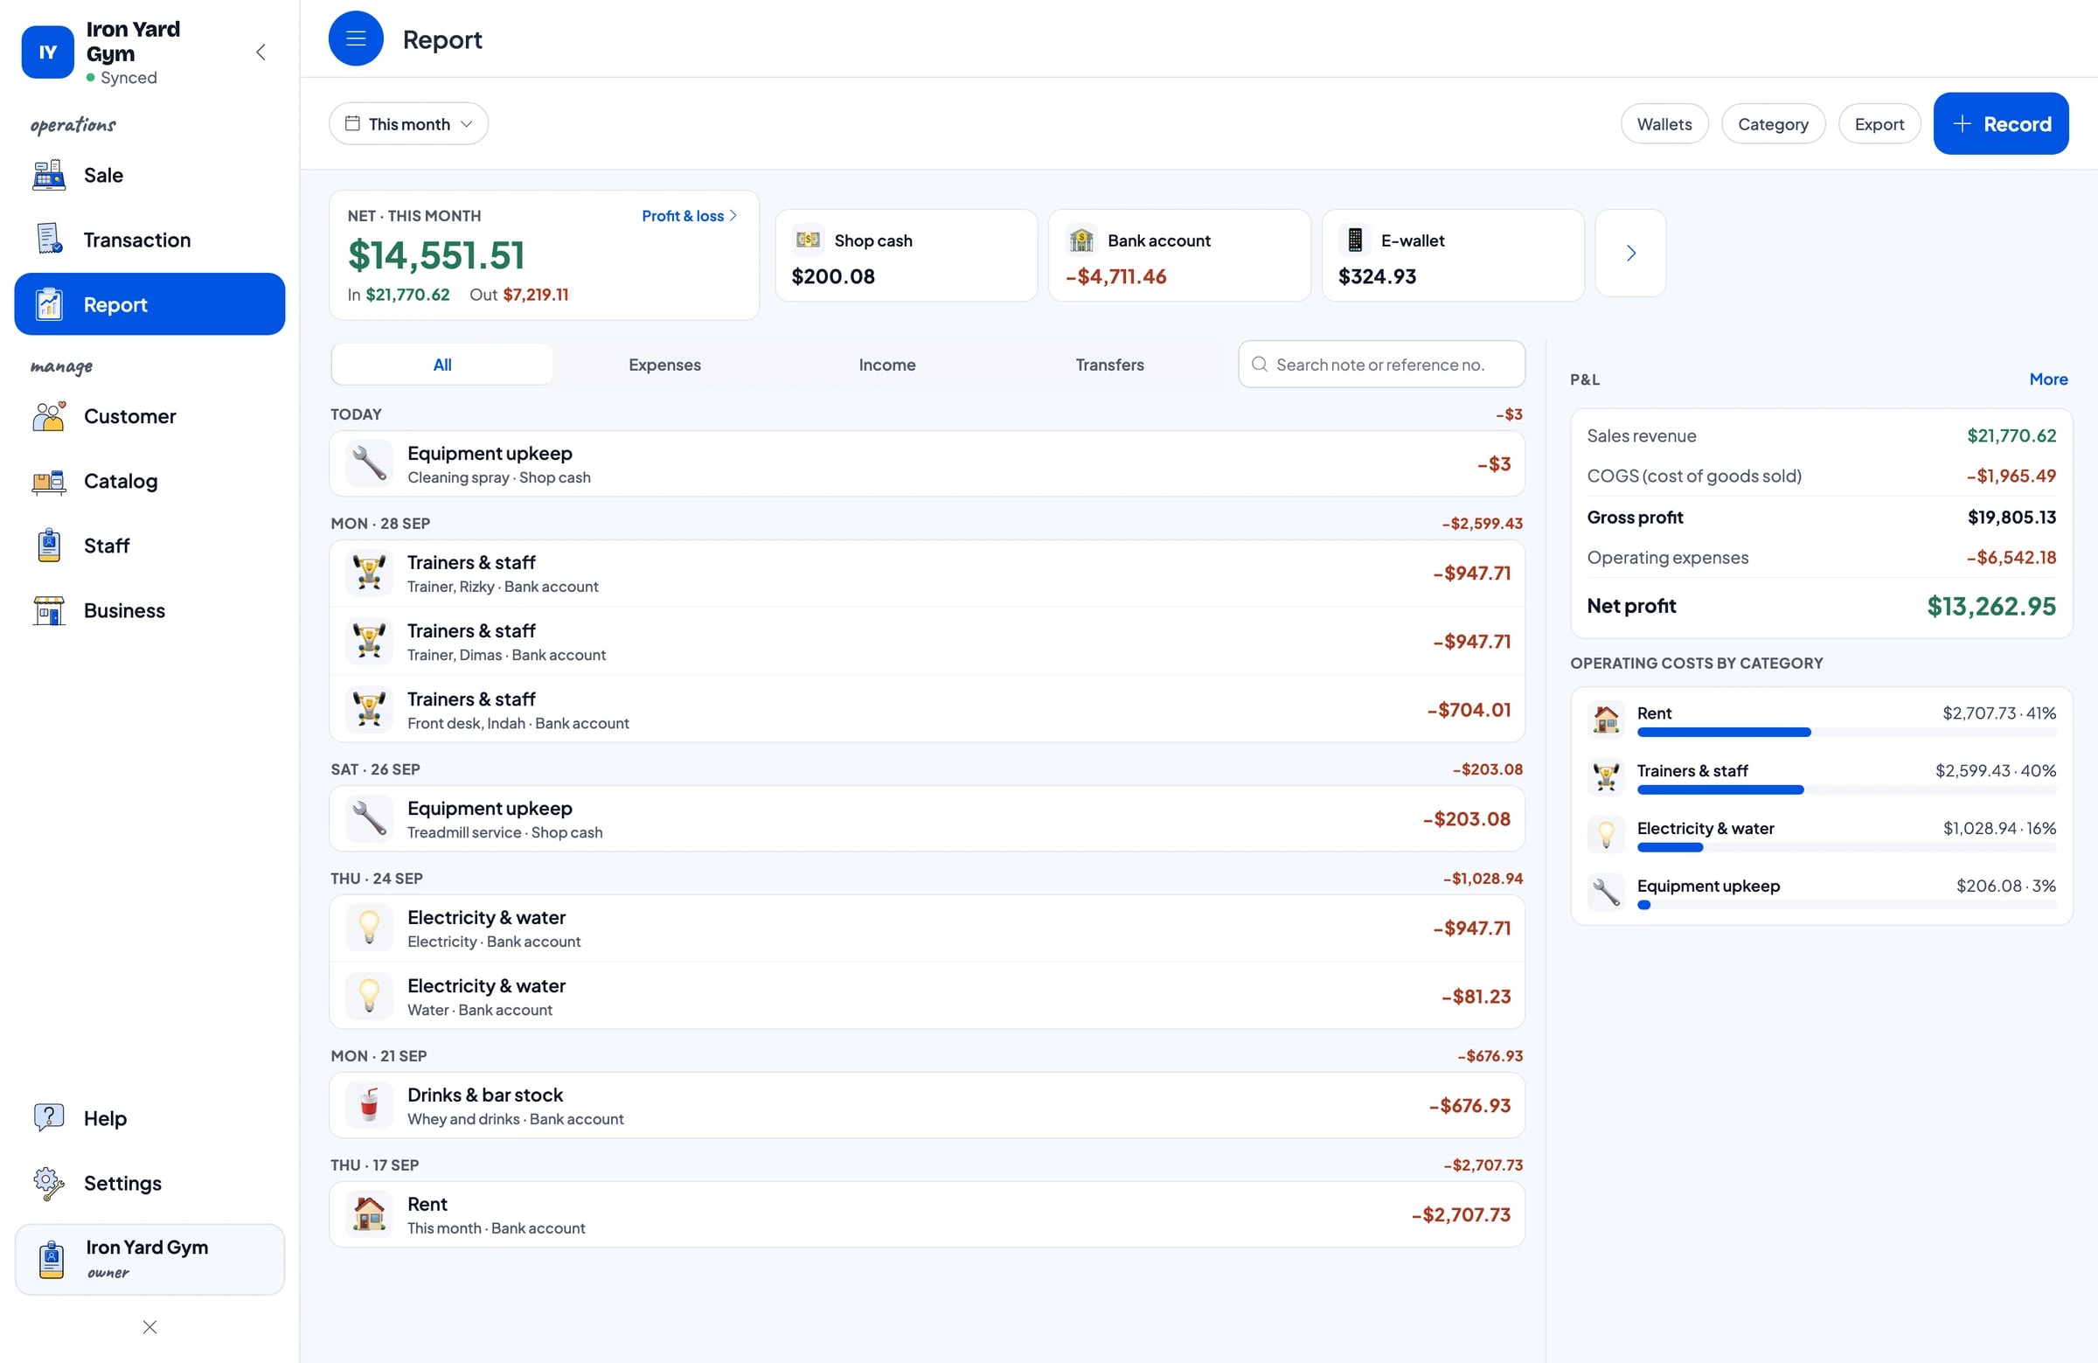Click the Customer people icon

[x=48, y=416]
